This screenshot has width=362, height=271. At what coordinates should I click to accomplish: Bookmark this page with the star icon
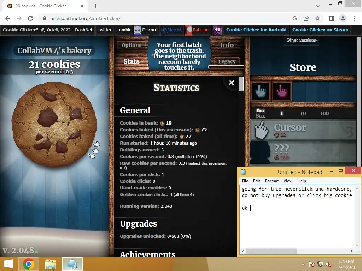coord(317,18)
